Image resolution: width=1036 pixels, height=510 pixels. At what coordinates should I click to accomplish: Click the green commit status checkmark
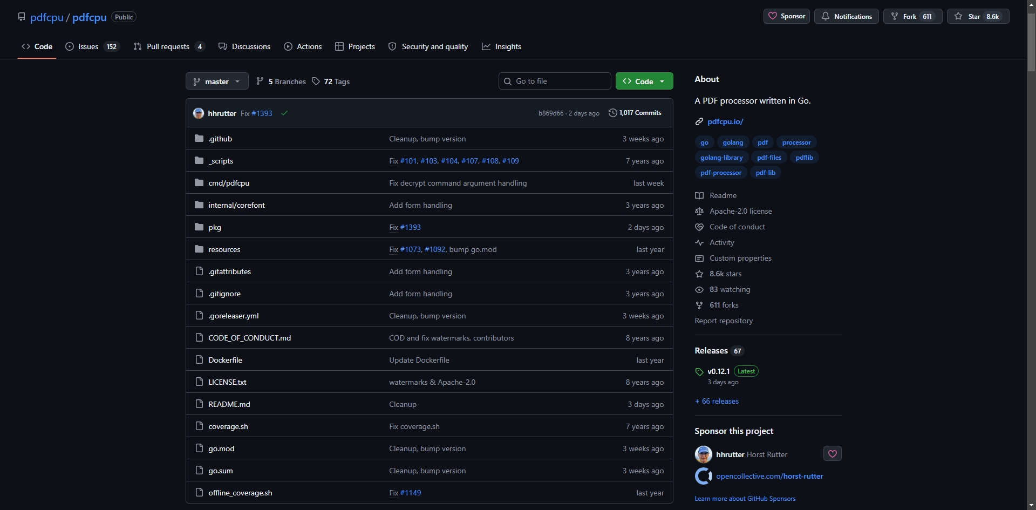click(x=284, y=113)
